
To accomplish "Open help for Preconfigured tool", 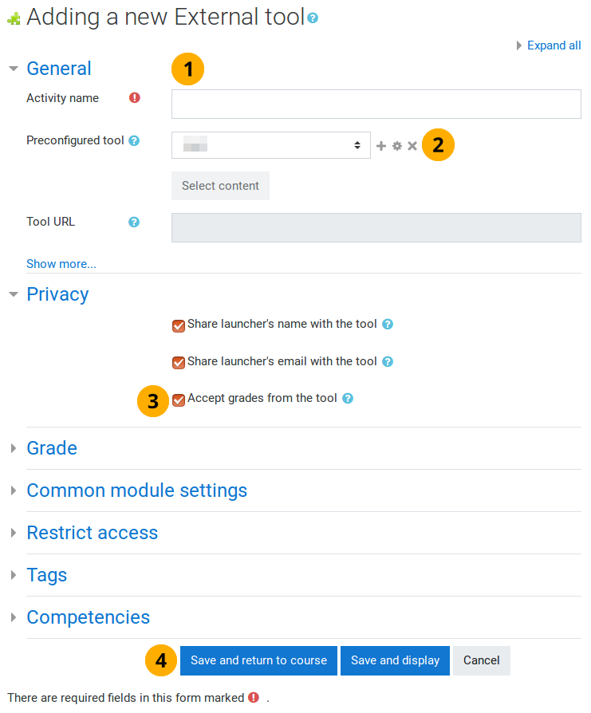I will [134, 141].
